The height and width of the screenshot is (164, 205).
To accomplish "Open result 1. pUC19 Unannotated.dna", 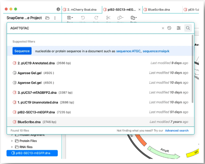I will [100, 102].
